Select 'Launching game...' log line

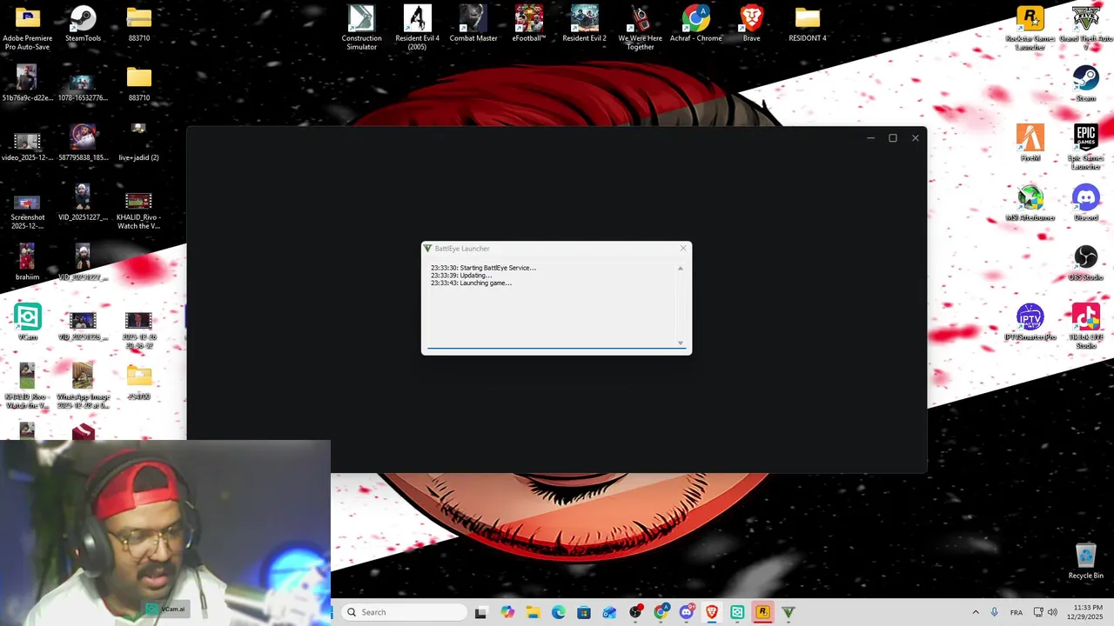471,283
